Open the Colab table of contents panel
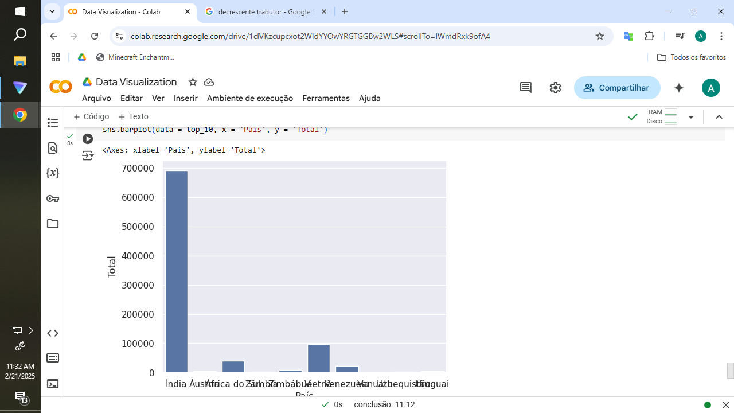 point(53,123)
